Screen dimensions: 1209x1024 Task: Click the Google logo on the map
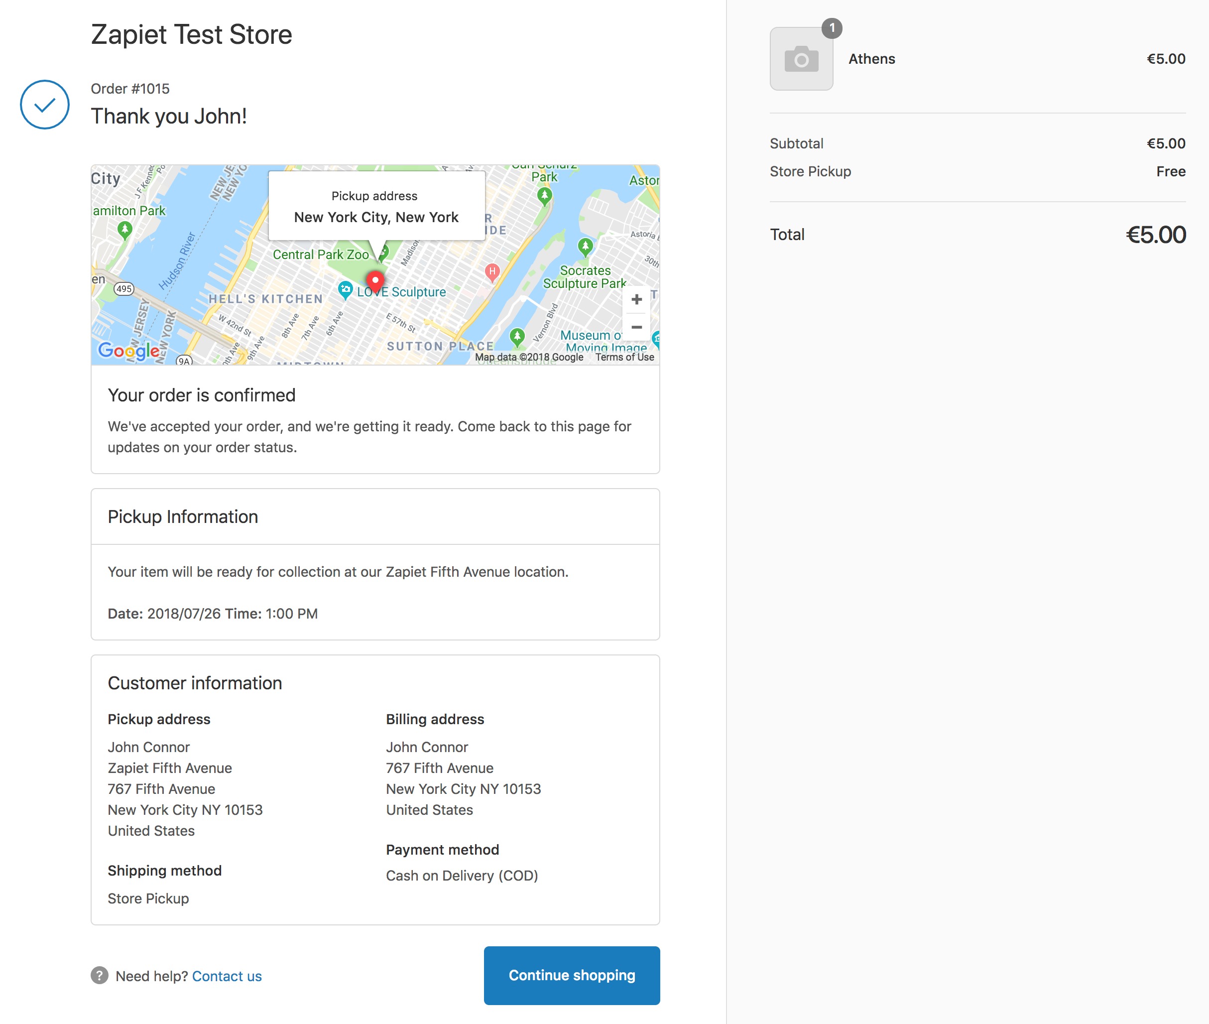point(129,351)
